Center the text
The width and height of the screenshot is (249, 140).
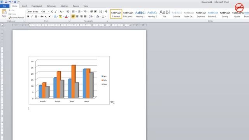pos(77,16)
